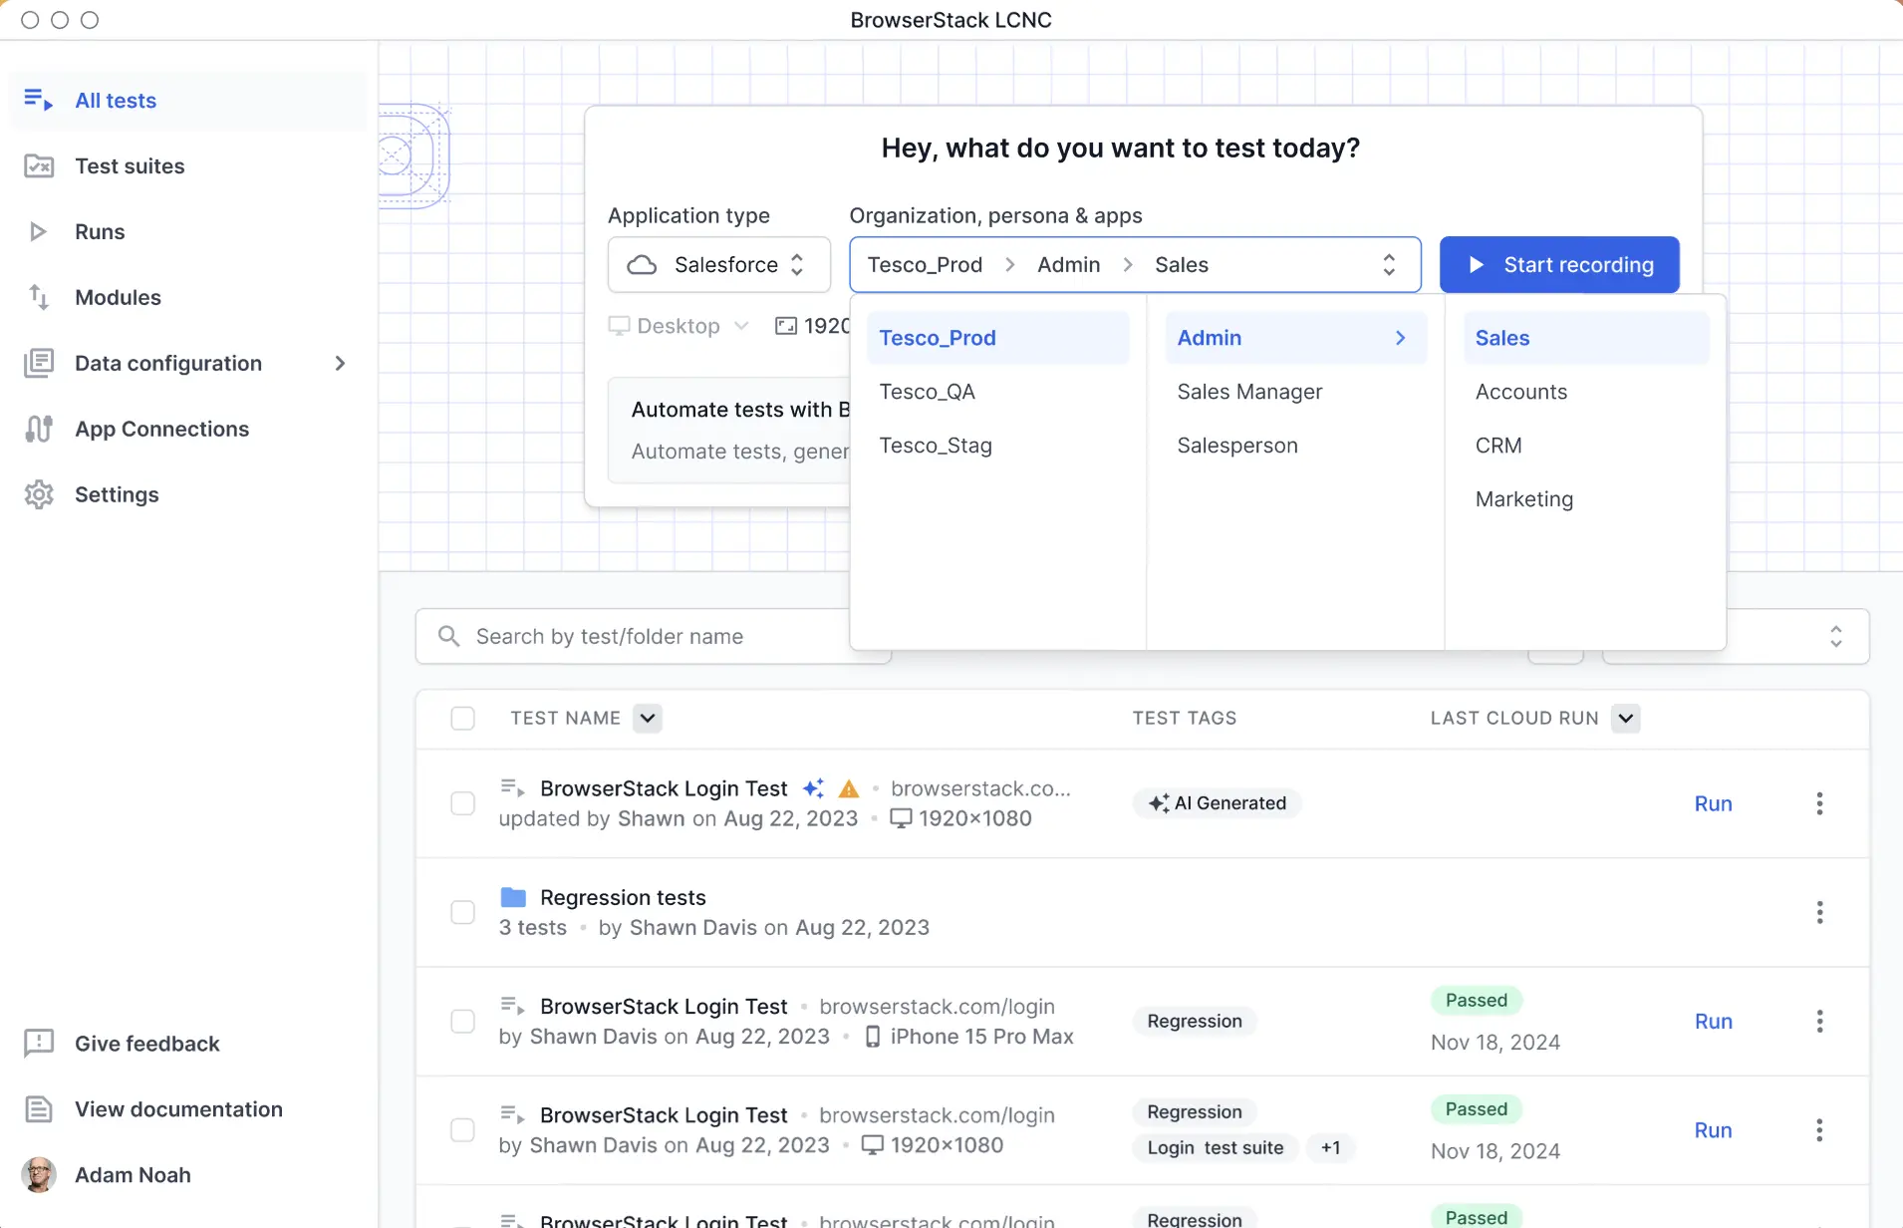The width and height of the screenshot is (1903, 1228).
Task: Check the Regression tests folder checkbox
Action: coord(462,912)
